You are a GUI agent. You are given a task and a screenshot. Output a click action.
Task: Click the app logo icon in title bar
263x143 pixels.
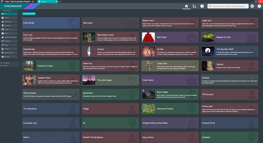pyautogui.click(x=2, y=1)
